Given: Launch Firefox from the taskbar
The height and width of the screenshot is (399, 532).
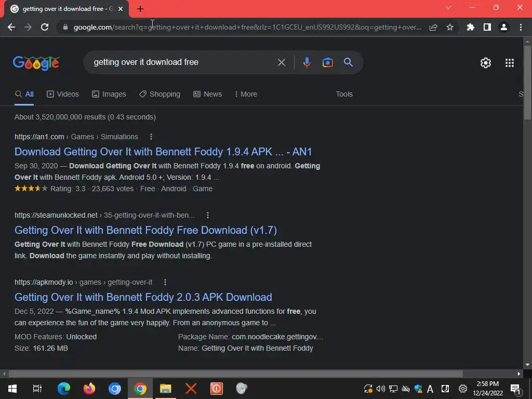Looking at the screenshot, I should 89,389.
